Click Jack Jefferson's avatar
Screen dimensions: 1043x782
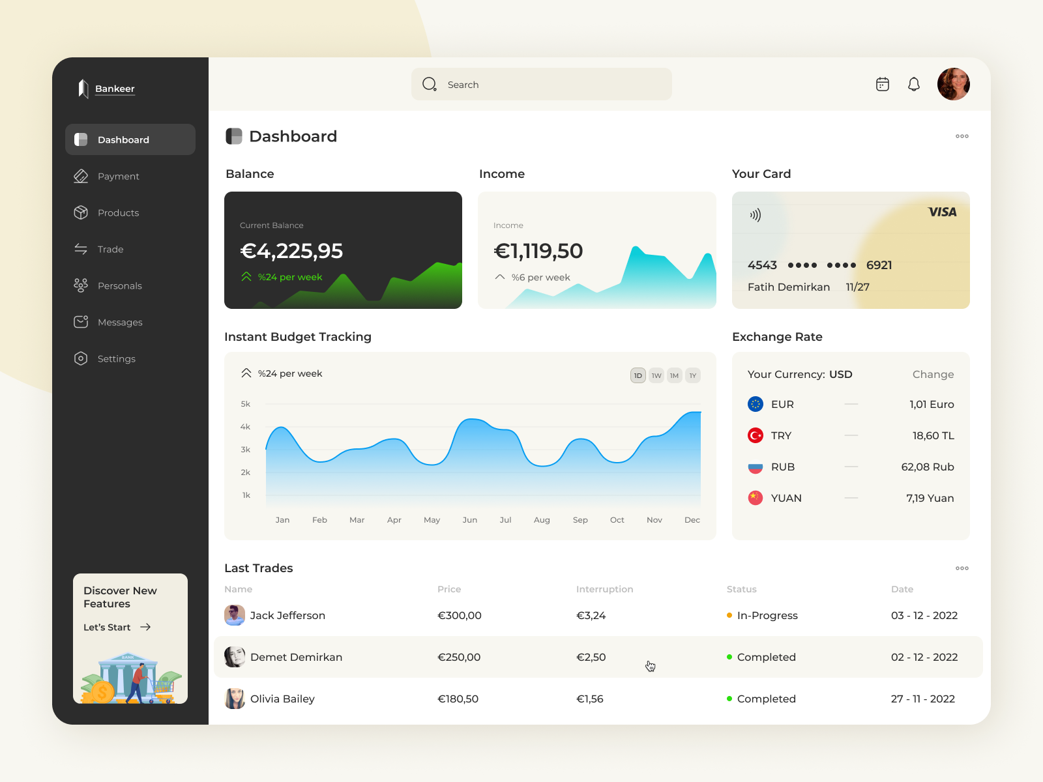(235, 615)
